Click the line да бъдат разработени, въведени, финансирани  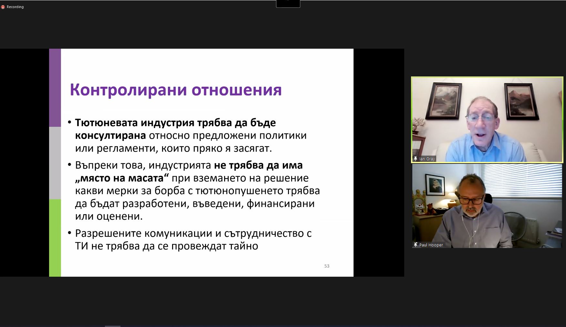[x=195, y=203]
